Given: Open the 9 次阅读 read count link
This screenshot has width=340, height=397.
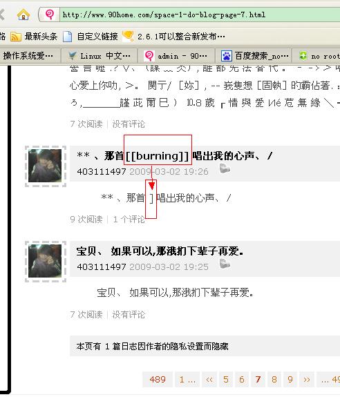Looking at the screenshot, I should click(x=86, y=220).
